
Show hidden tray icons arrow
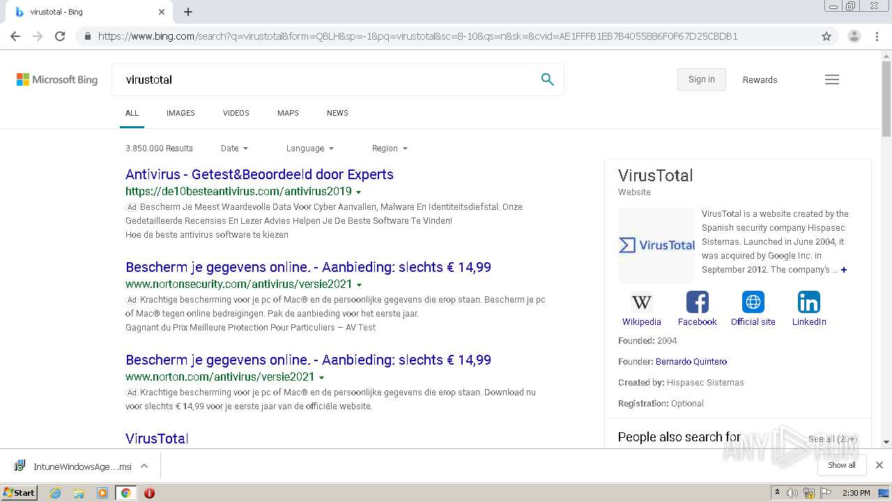777,493
